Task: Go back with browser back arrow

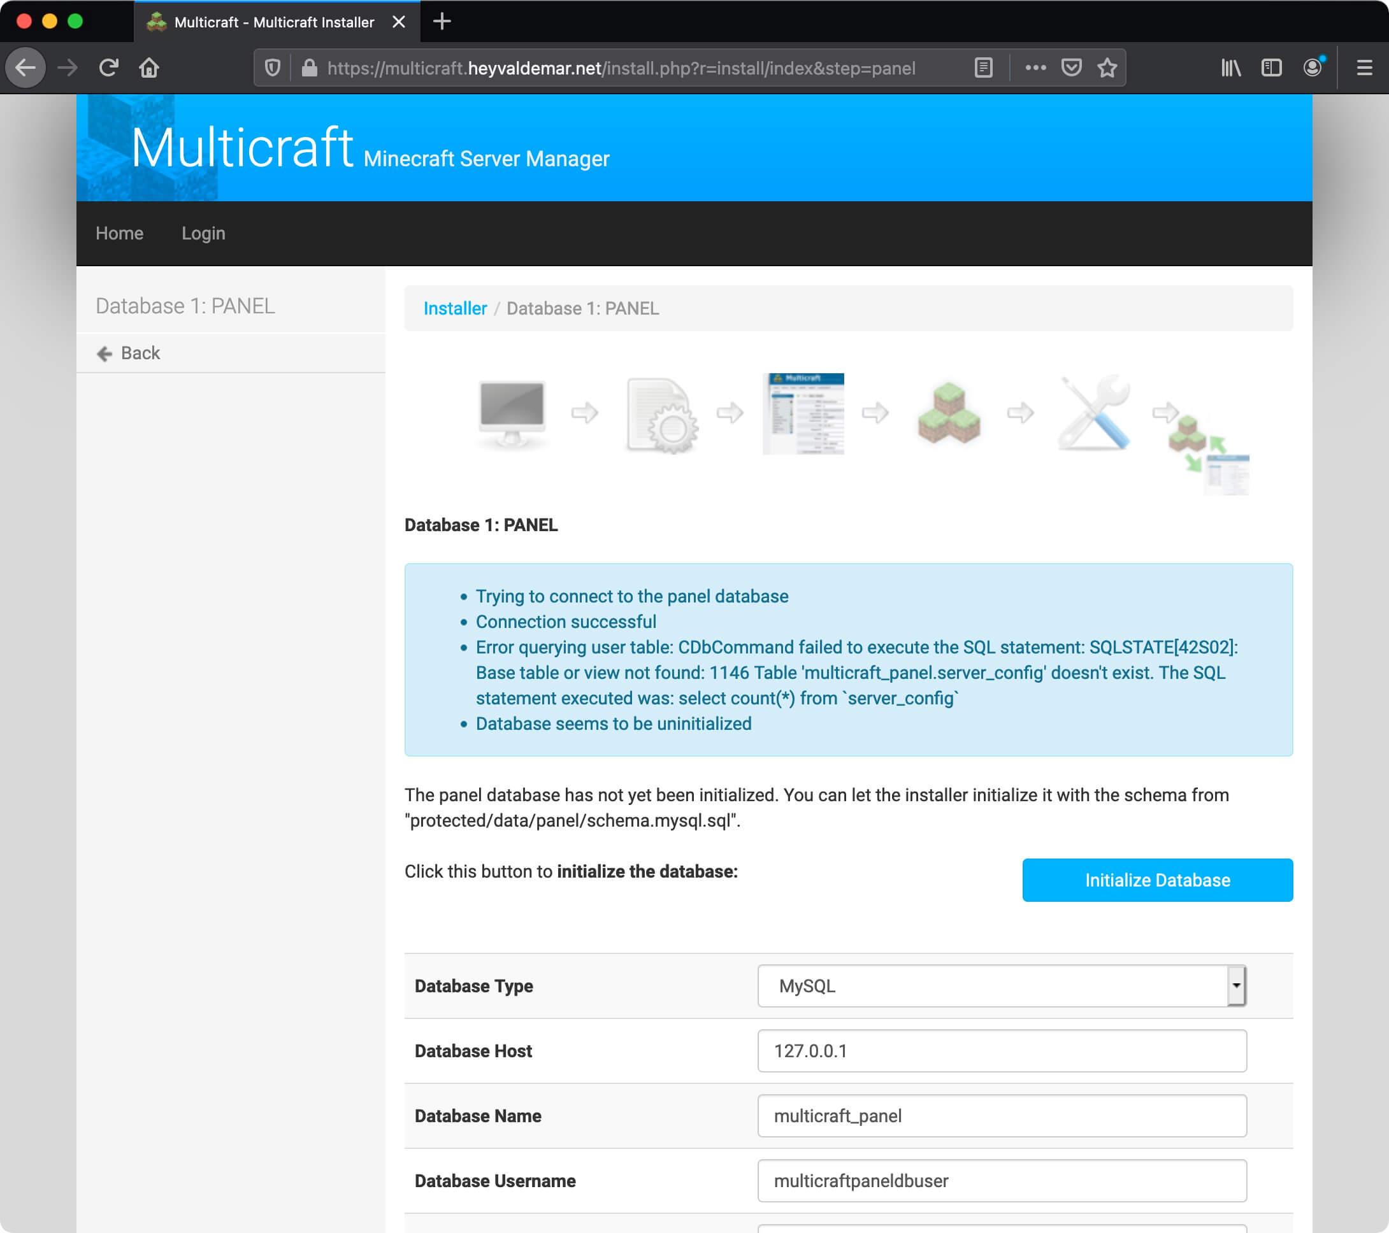Action: click(x=26, y=68)
